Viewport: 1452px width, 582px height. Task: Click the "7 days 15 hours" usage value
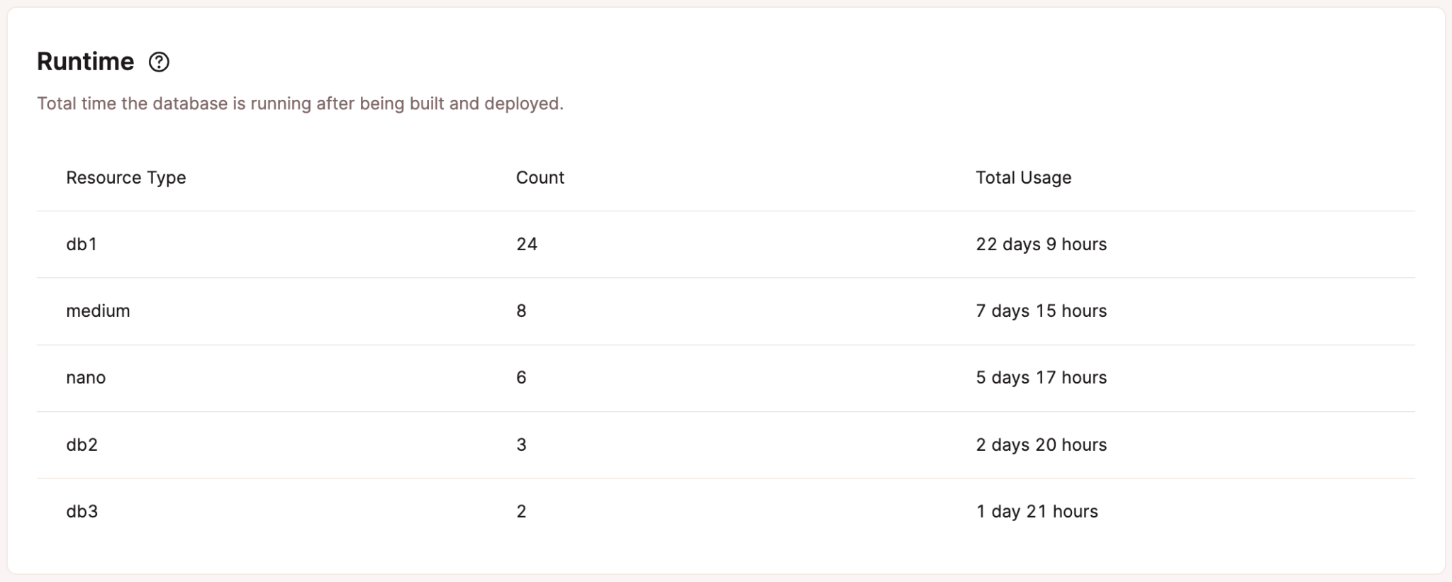tap(1041, 310)
